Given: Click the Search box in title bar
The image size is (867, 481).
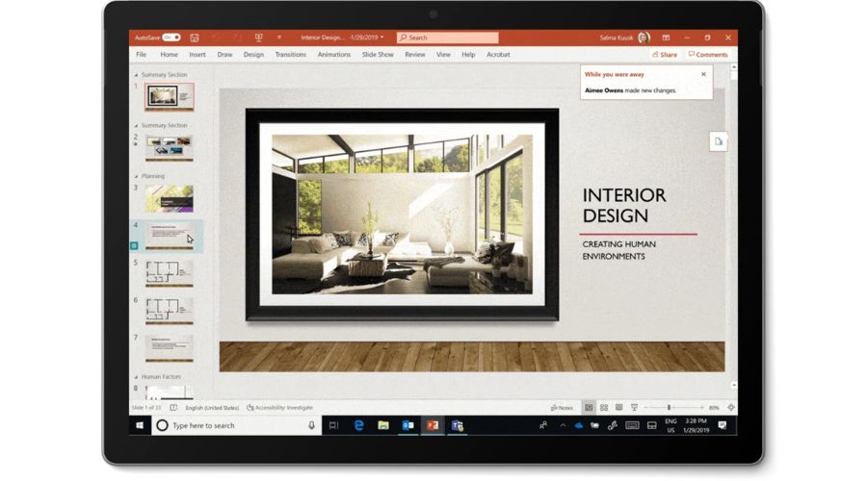Looking at the screenshot, I should [447, 38].
